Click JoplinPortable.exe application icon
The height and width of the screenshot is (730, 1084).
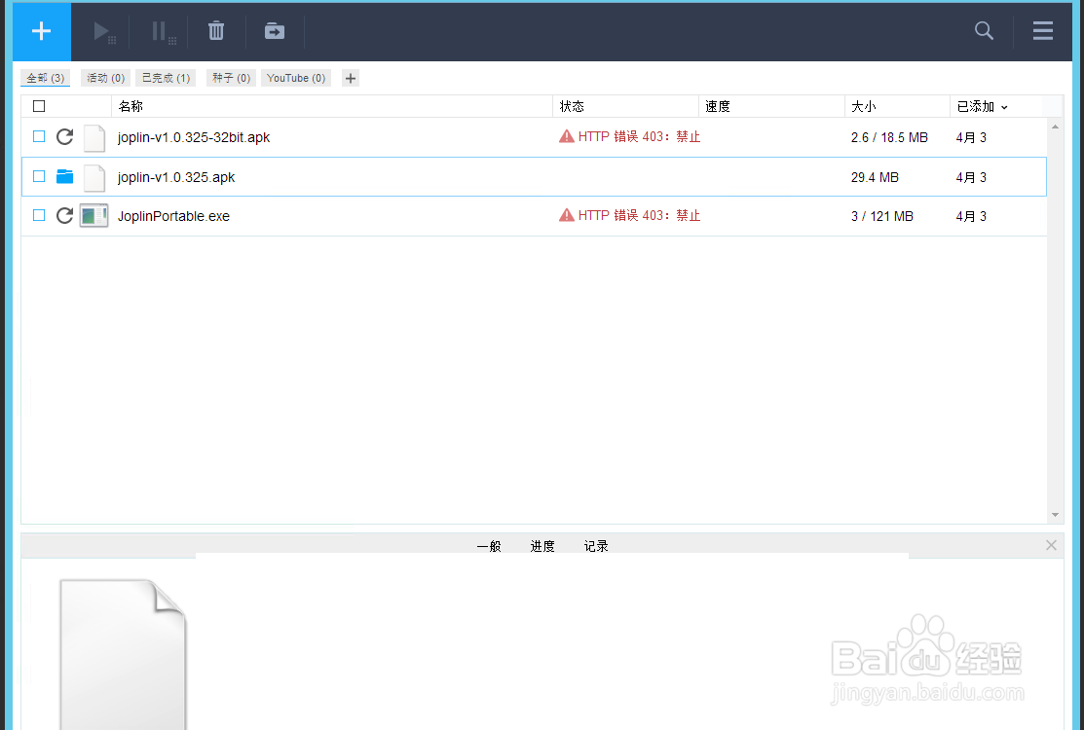[x=94, y=215]
